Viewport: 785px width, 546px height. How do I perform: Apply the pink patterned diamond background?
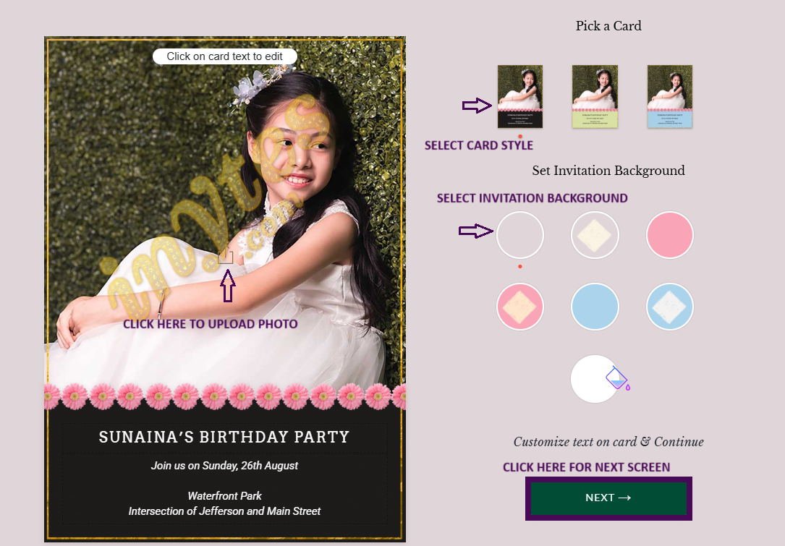pyautogui.click(x=519, y=307)
